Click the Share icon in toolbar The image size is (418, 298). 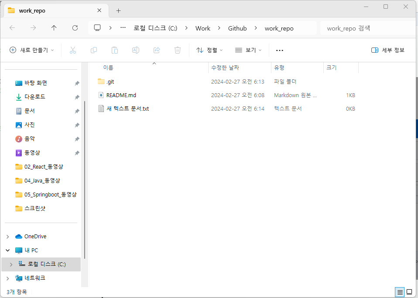pyautogui.click(x=157, y=50)
